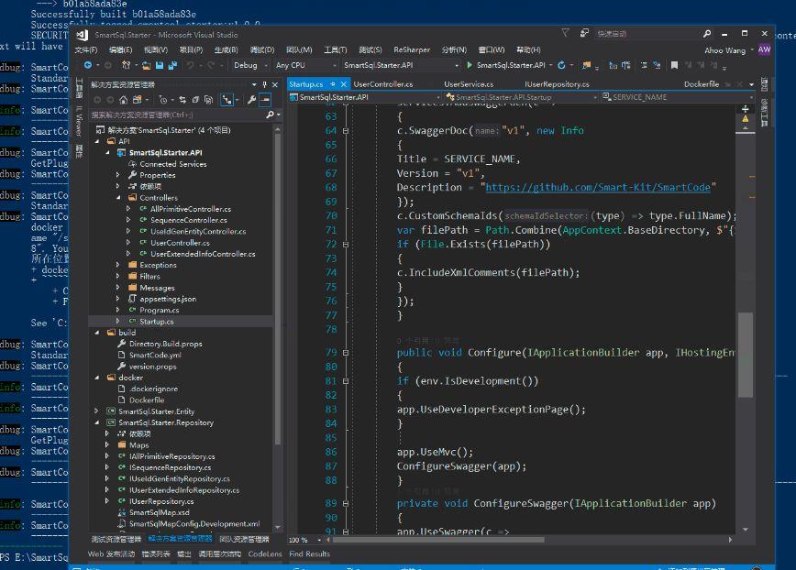Image resolution: width=796 pixels, height=570 pixels.
Task: Click the feedback icon in title bar
Action: (583, 34)
